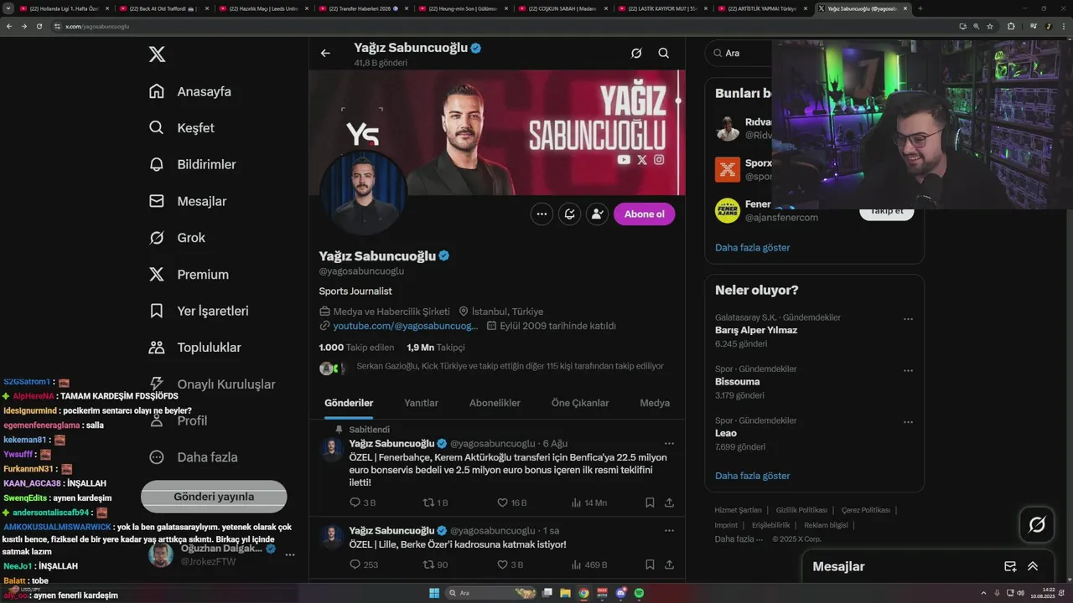1073x603 pixels.
Task: Compose new message in Mesajlar drawer
Action: tap(1010, 566)
